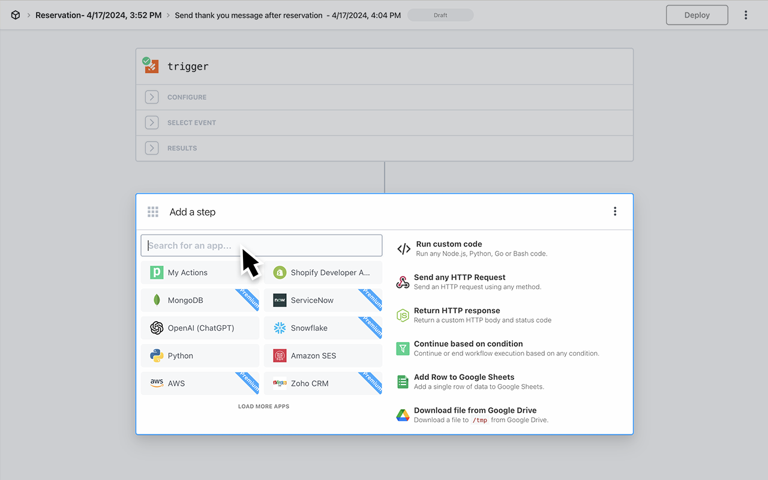Click the trigger step icon

tap(151, 65)
